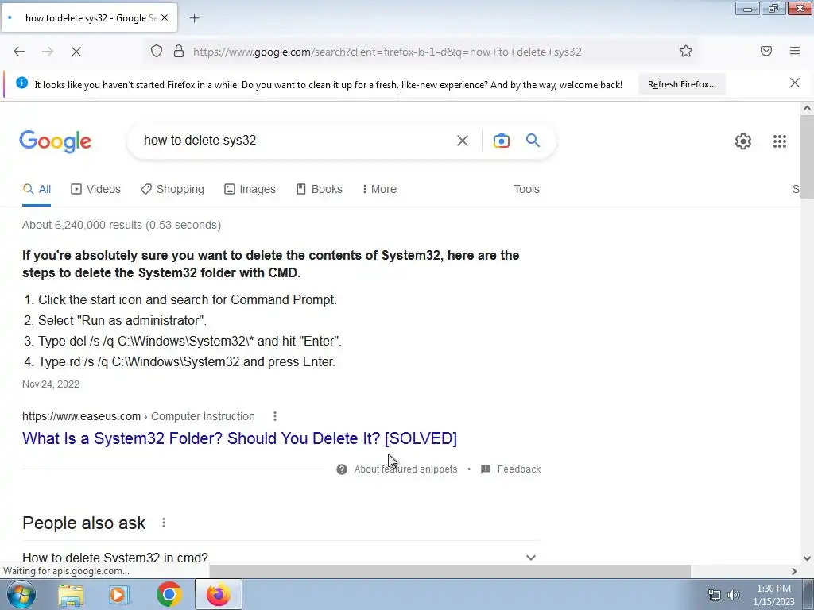
Task: Click the Feedback link
Action: tap(519, 469)
